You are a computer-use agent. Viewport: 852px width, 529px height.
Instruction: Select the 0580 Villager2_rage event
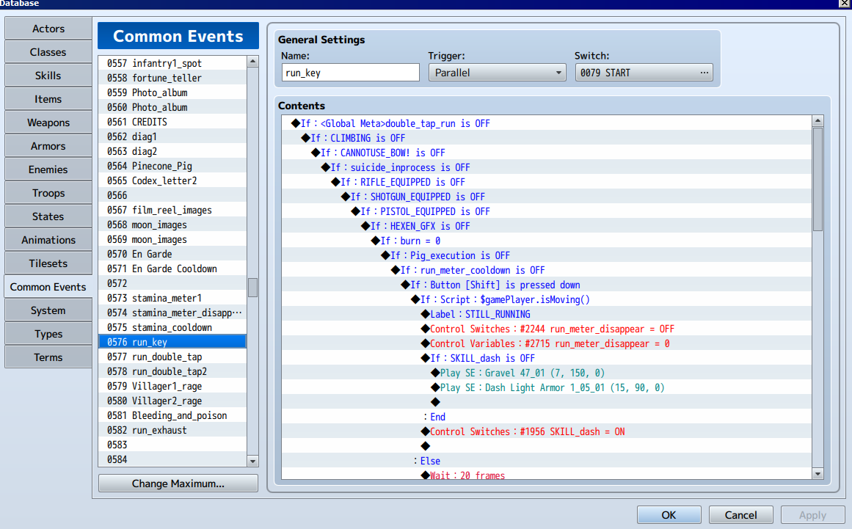pyautogui.click(x=172, y=401)
